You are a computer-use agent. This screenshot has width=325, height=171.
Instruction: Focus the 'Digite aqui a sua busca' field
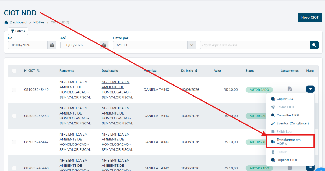point(255,45)
